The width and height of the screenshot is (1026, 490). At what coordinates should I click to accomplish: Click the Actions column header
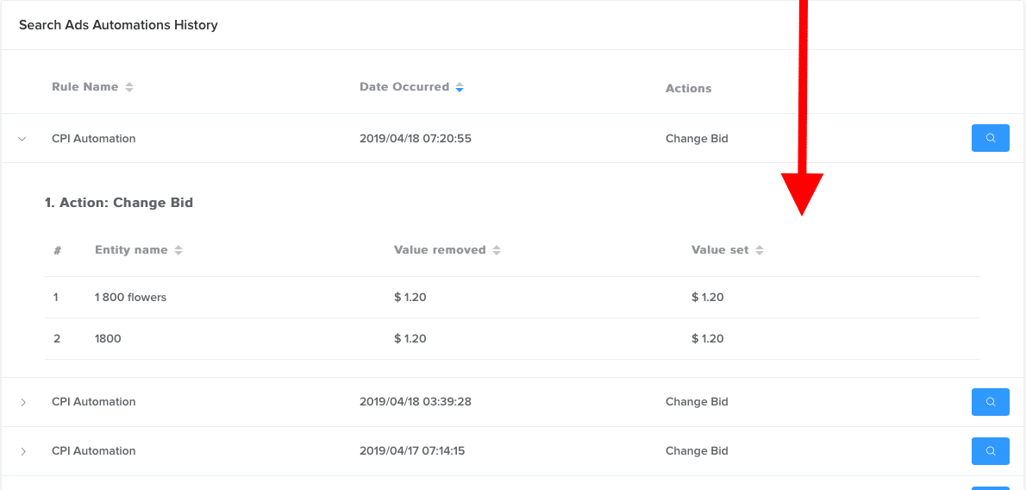(688, 89)
